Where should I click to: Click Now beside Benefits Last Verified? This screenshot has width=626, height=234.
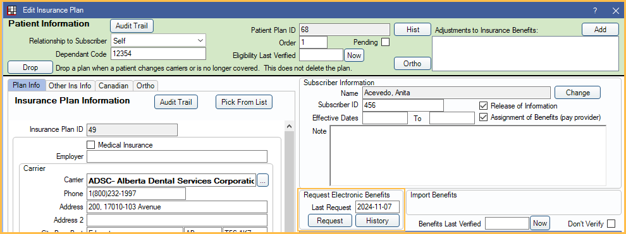[x=539, y=223]
